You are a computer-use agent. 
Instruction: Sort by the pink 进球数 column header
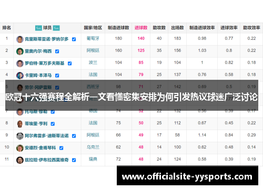141,28
